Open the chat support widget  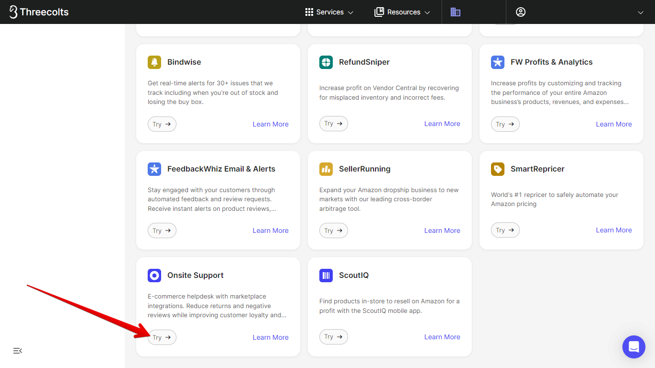(x=634, y=347)
